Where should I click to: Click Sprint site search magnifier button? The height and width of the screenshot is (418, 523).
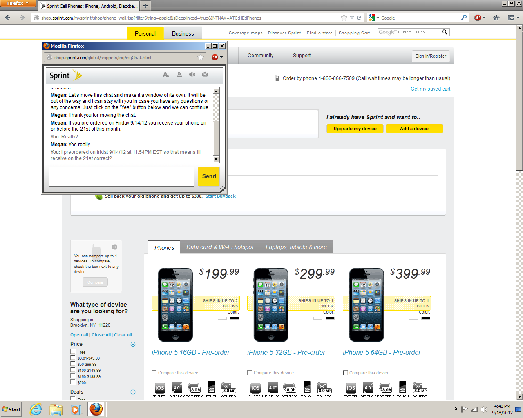coord(445,32)
